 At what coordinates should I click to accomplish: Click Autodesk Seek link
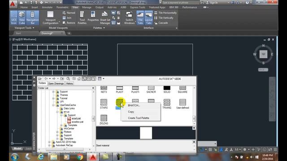(170, 79)
